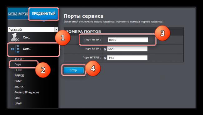Open SNMP settings
This screenshot has height=115, width=203.
click(18, 81)
